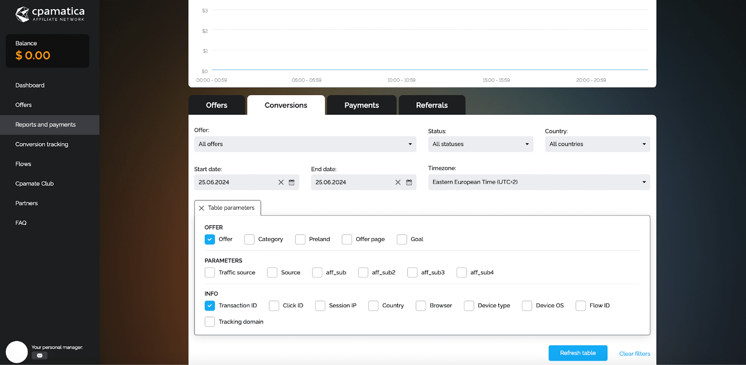
Task: Clear the Start date with X icon
Action: [x=281, y=182]
